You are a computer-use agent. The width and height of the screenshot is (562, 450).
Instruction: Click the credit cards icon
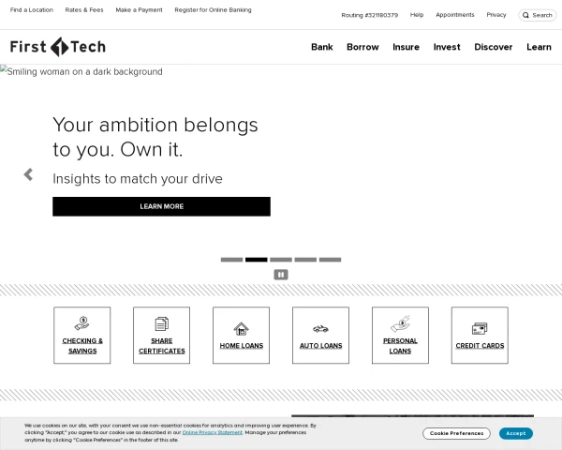pos(480,328)
